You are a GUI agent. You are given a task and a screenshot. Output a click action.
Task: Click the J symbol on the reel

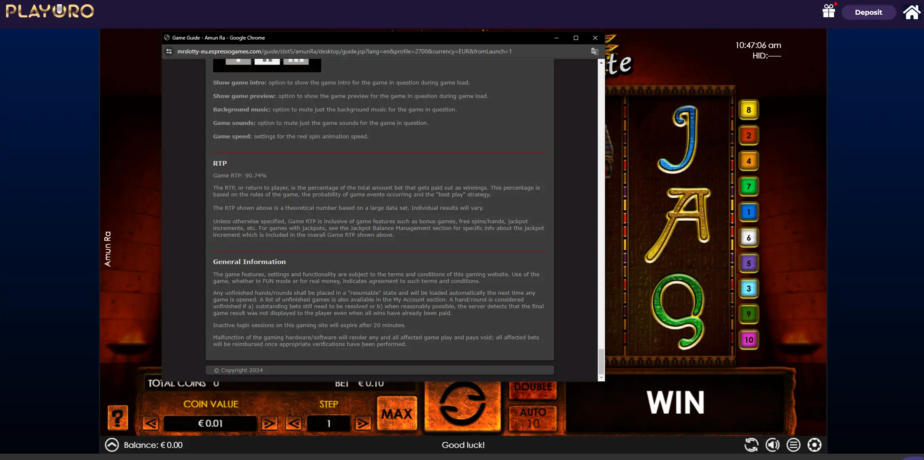(x=678, y=139)
